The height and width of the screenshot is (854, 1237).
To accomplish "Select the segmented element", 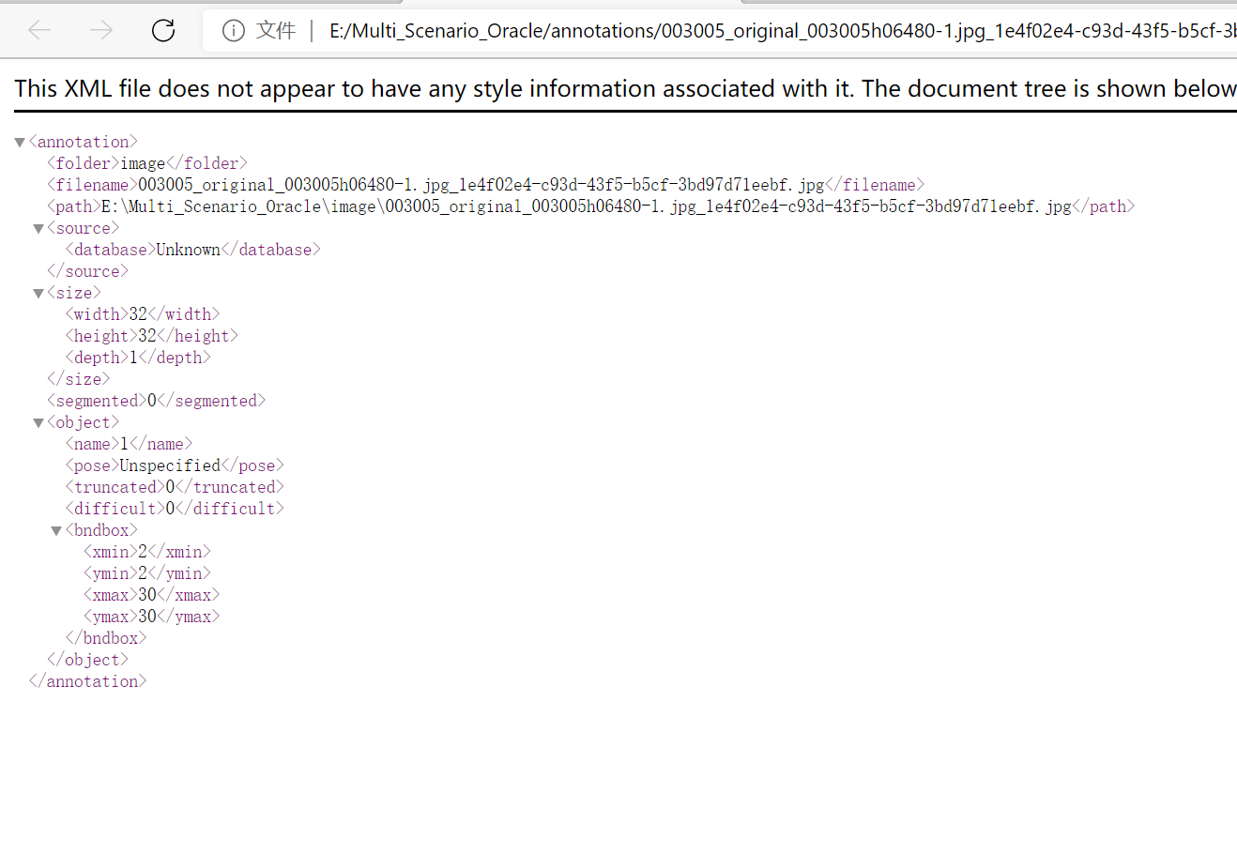I will [156, 401].
